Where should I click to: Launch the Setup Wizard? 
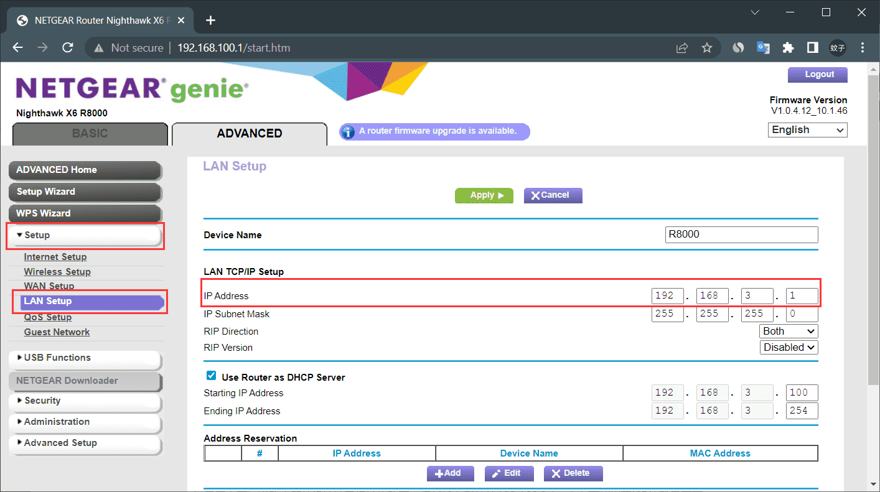[85, 192]
